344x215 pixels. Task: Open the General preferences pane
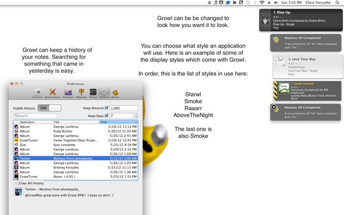coord(37,93)
